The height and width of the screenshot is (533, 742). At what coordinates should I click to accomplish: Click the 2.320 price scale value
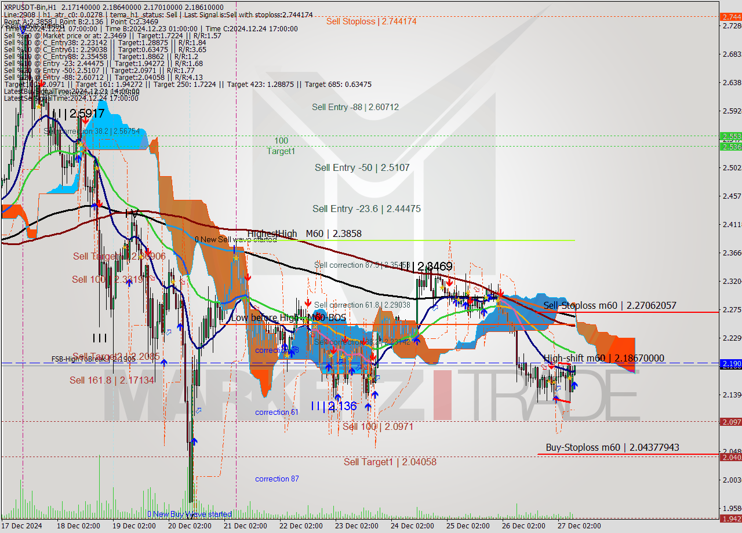pos(731,281)
